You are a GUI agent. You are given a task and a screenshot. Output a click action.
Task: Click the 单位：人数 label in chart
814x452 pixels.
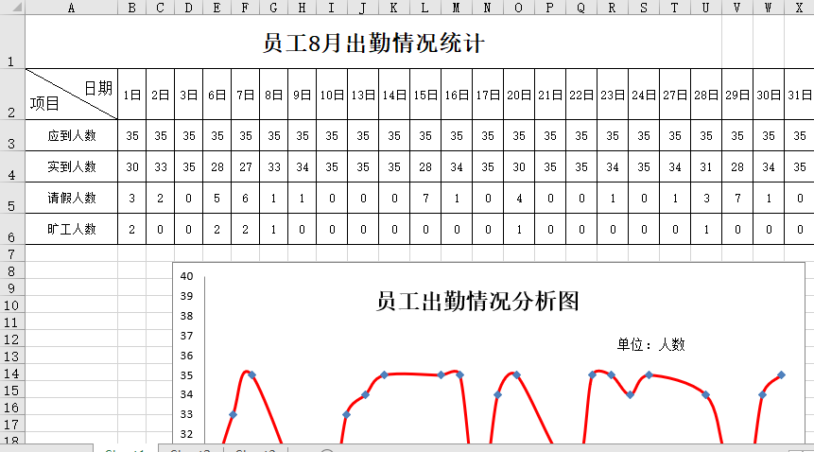coord(650,344)
